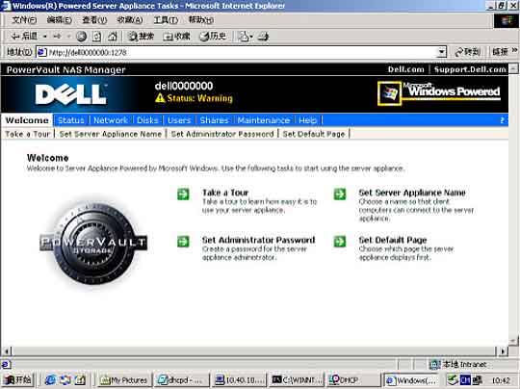Open the Set Server Appliance Name heading link
The width and height of the screenshot is (520, 389).
tap(412, 193)
